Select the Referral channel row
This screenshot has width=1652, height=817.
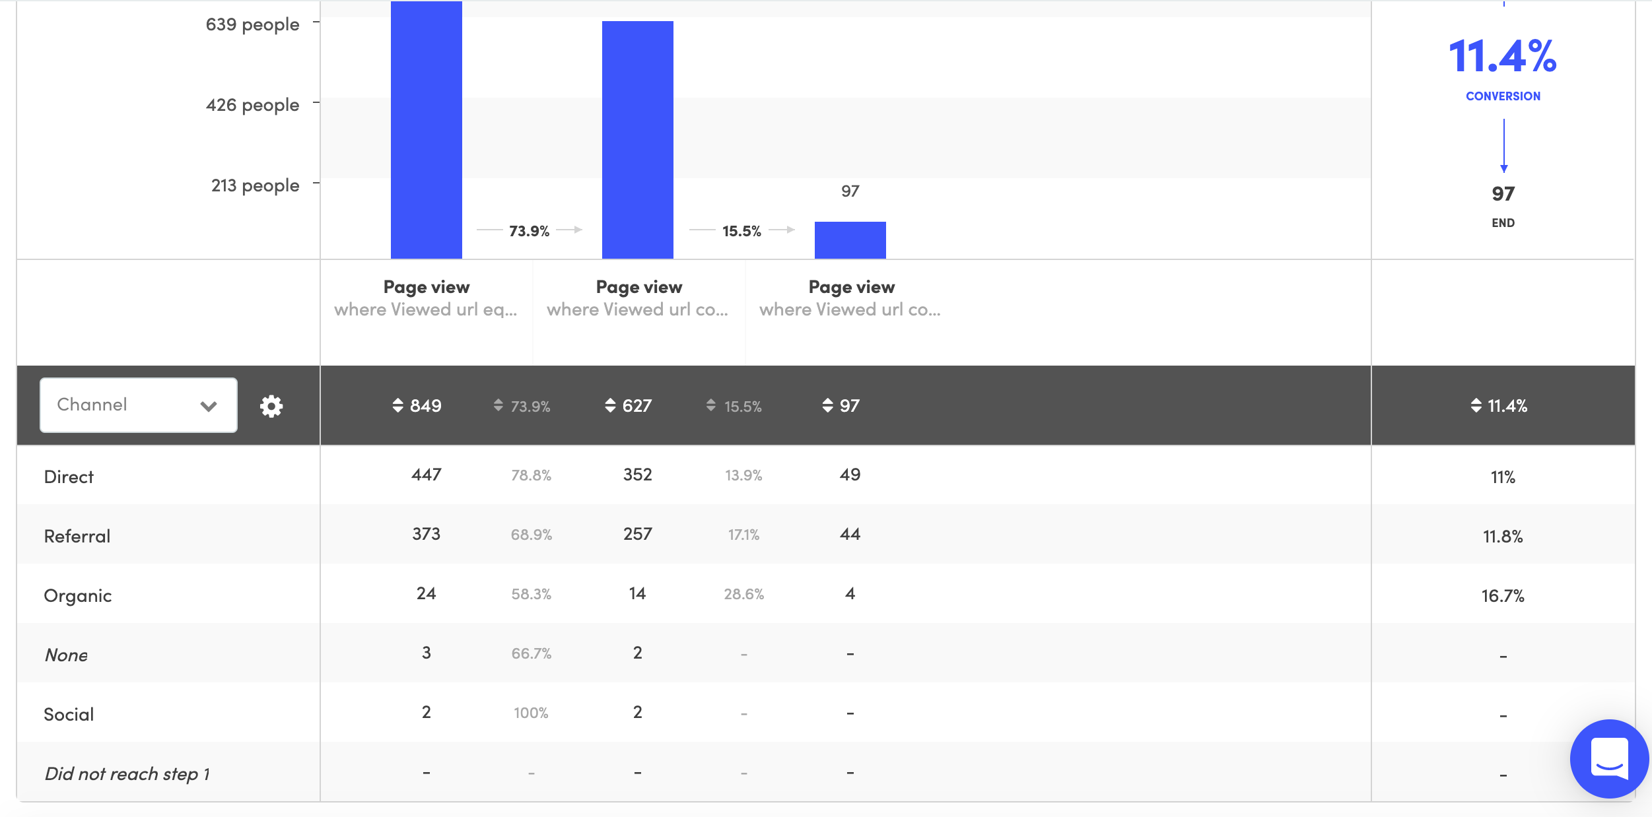(x=77, y=536)
